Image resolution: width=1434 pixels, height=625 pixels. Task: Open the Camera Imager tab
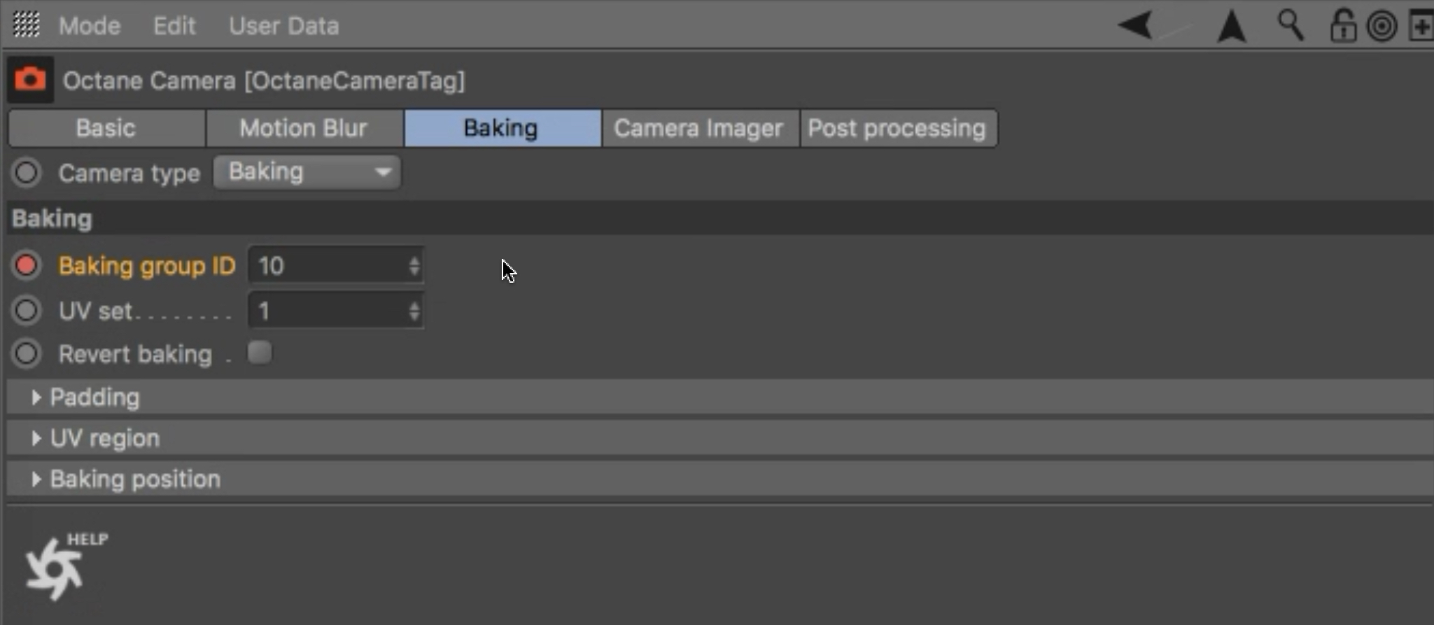pyautogui.click(x=698, y=128)
